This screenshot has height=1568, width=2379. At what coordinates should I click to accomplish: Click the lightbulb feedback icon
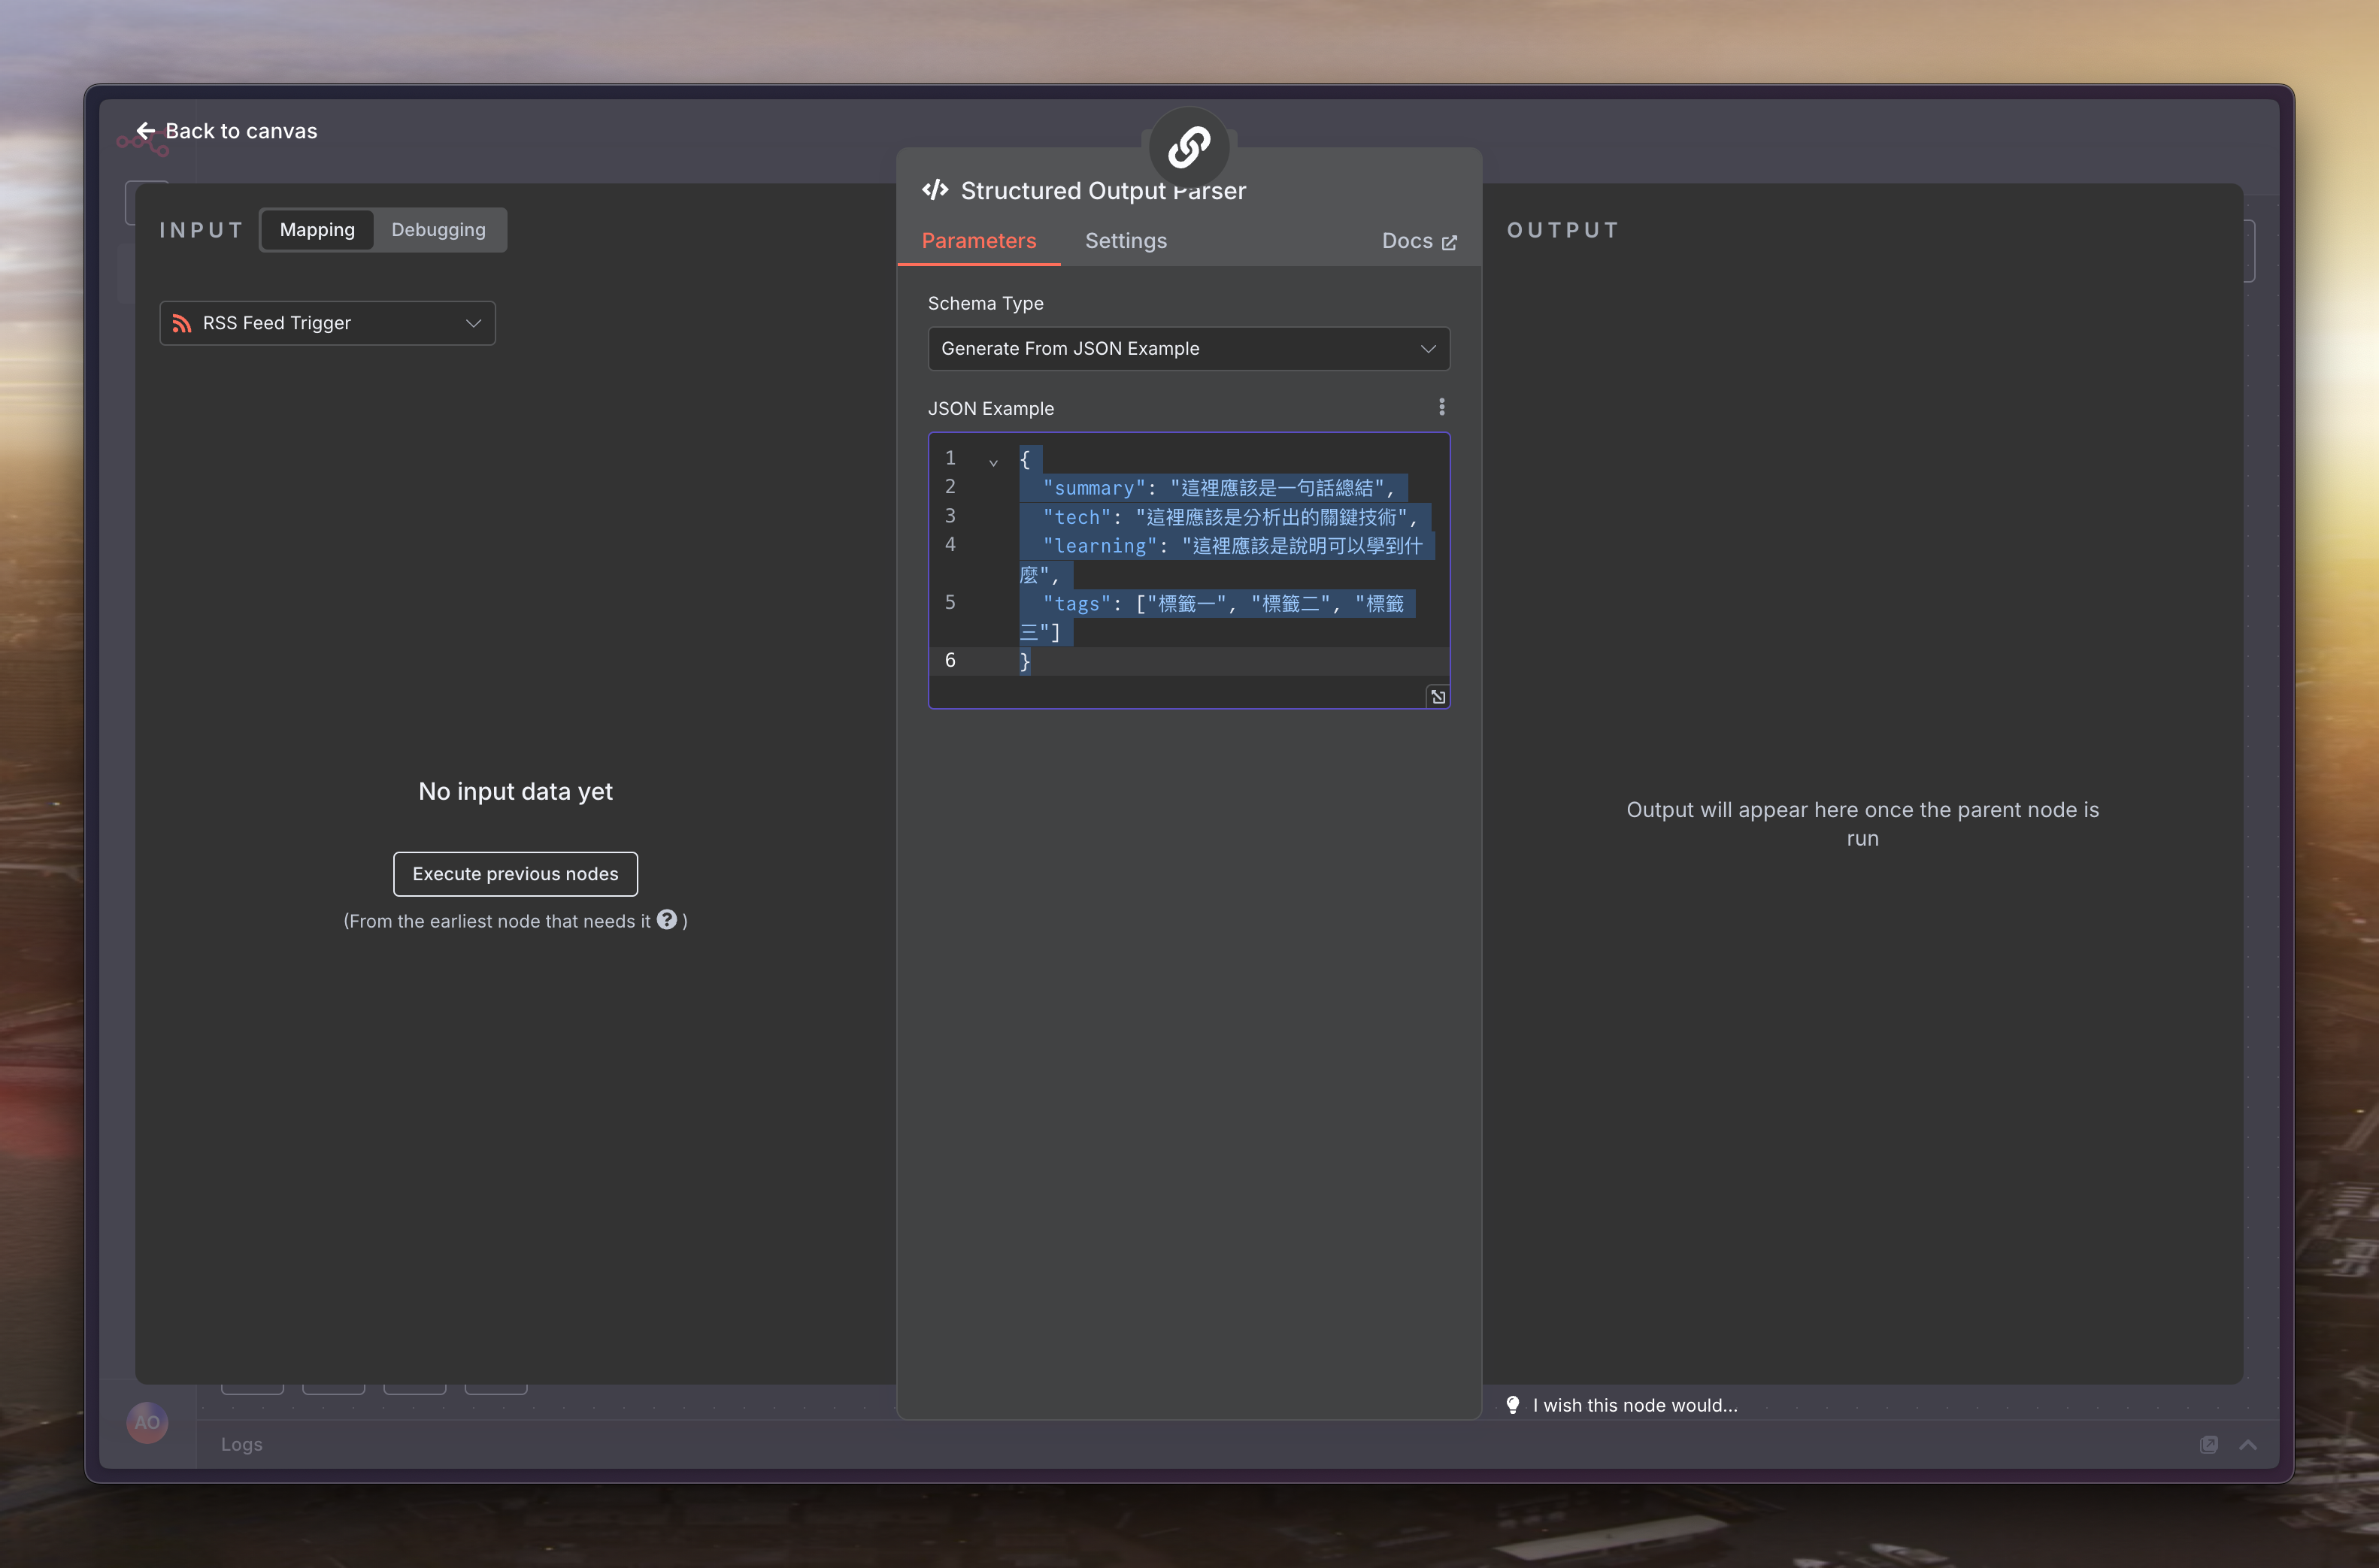[x=1513, y=1405]
